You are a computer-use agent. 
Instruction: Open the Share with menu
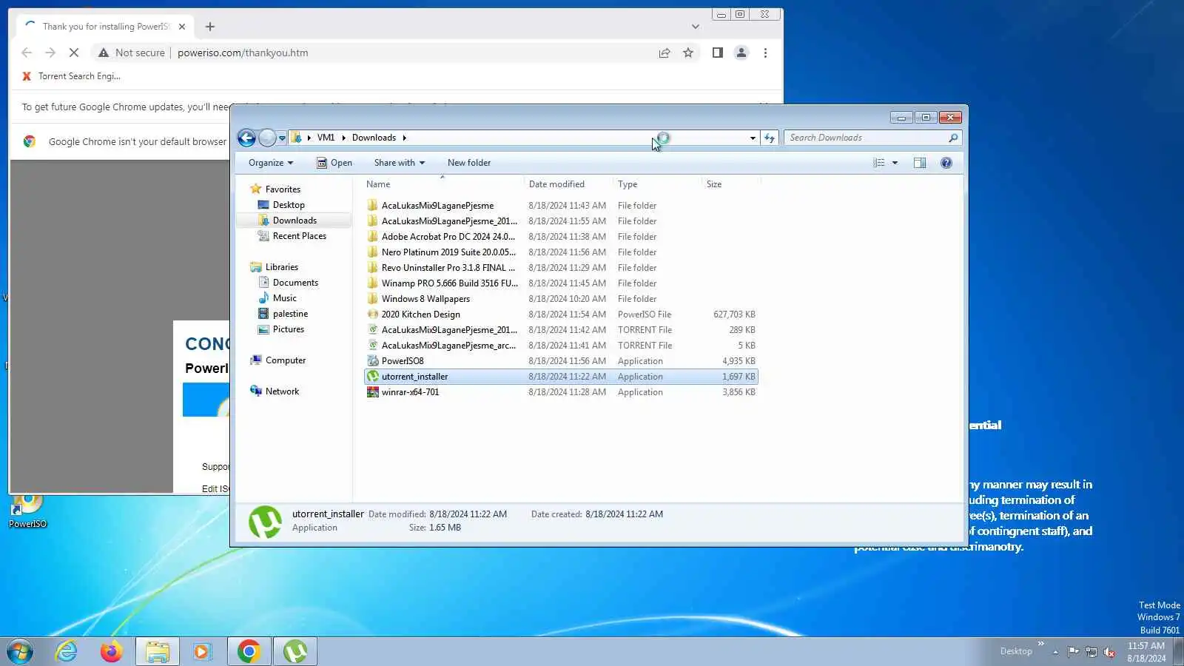(x=400, y=163)
